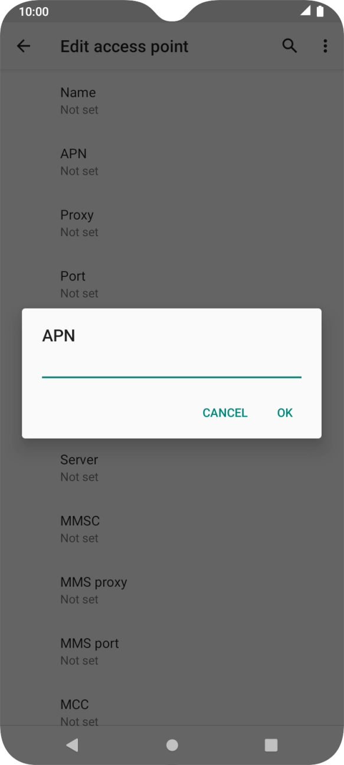
Task: Dismiss APN dialog with CANCEL
Action: pos(225,413)
